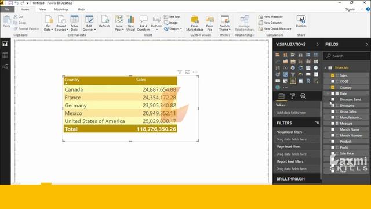Select the Funnel visualization
Viewport: 371px width, 209px height.
click(293, 74)
